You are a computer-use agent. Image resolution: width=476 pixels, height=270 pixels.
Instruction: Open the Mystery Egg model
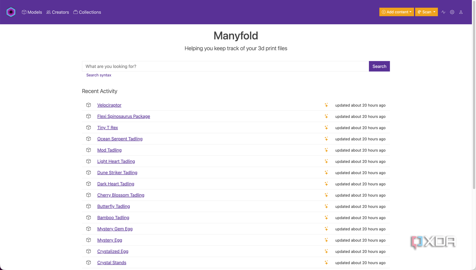tap(110, 240)
